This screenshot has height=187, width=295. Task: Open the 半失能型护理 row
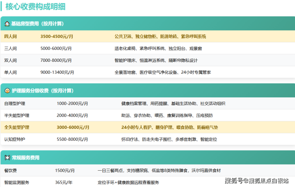pos(16,115)
